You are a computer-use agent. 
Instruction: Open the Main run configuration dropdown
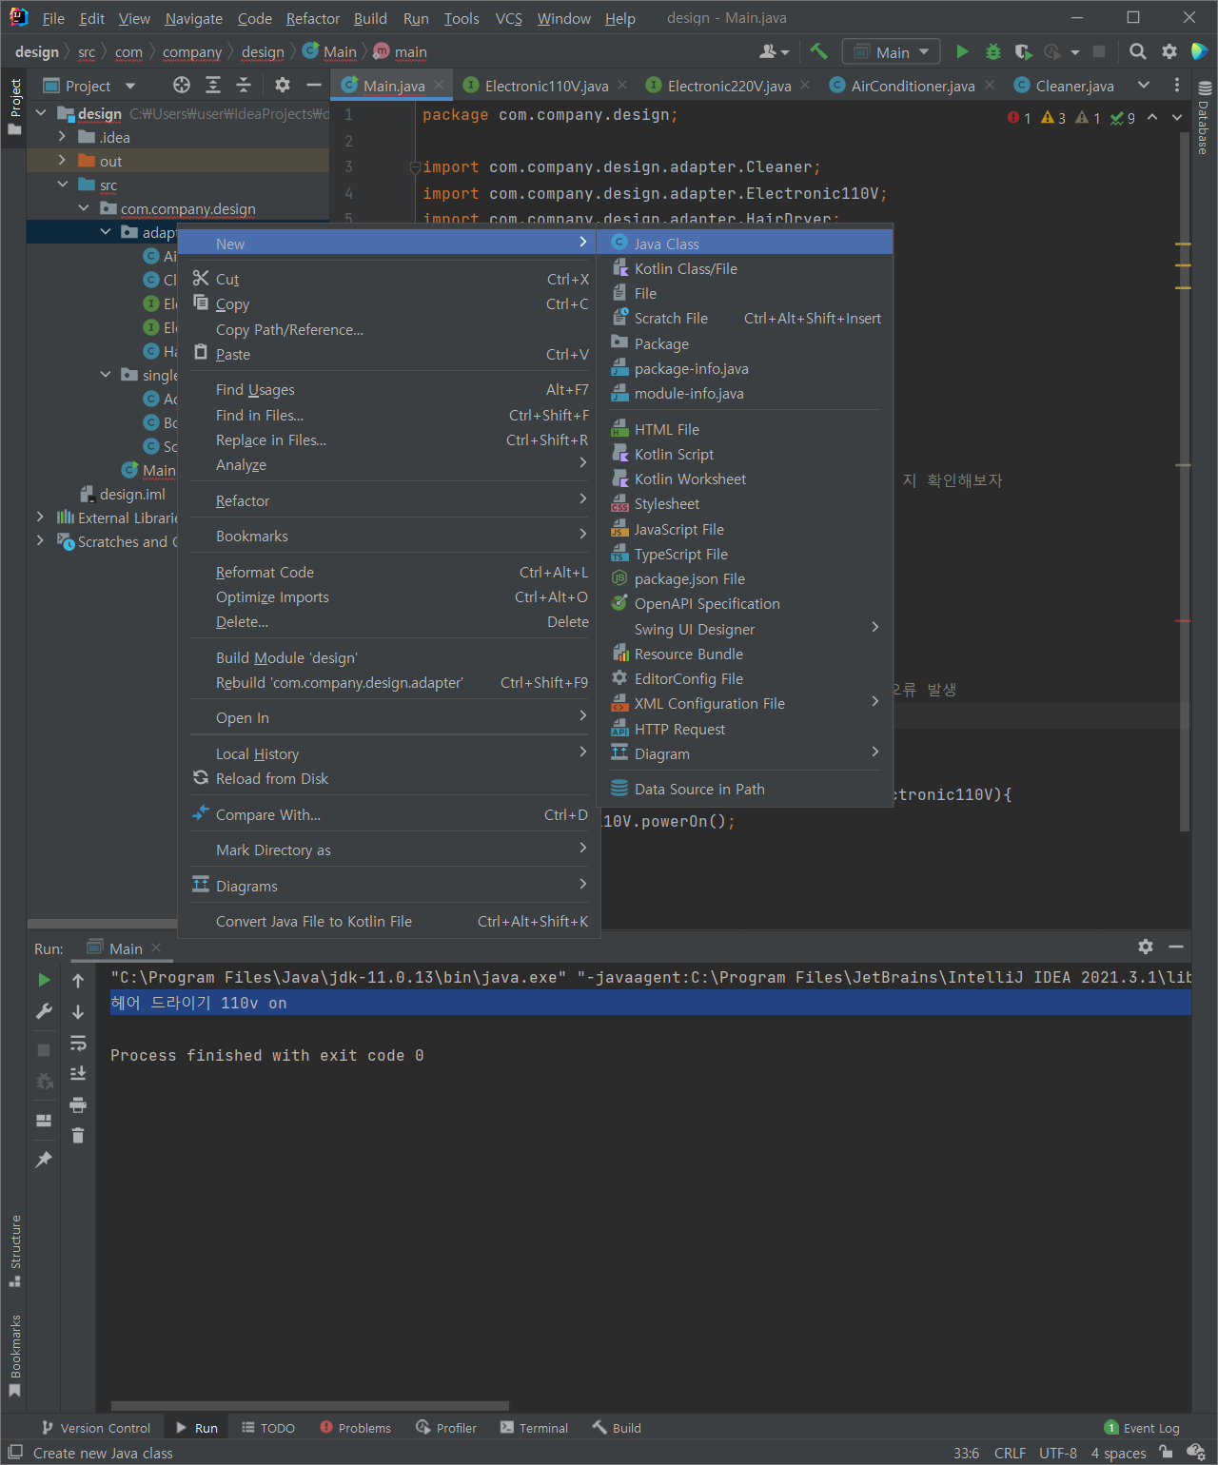pyautogui.click(x=892, y=51)
